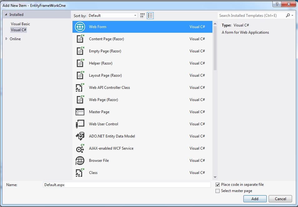Click the Cancel button

(x=280, y=199)
